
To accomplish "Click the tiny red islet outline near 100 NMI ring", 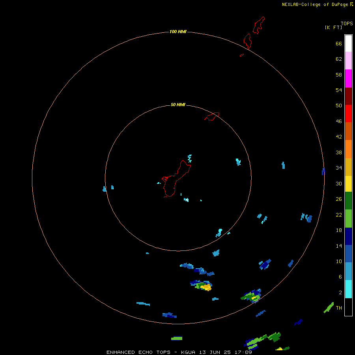I will click(242, 55).
